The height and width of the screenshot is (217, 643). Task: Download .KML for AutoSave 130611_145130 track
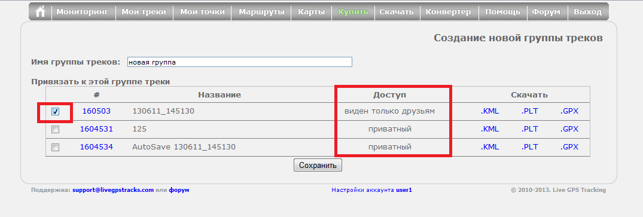click(x=490, y=147)
